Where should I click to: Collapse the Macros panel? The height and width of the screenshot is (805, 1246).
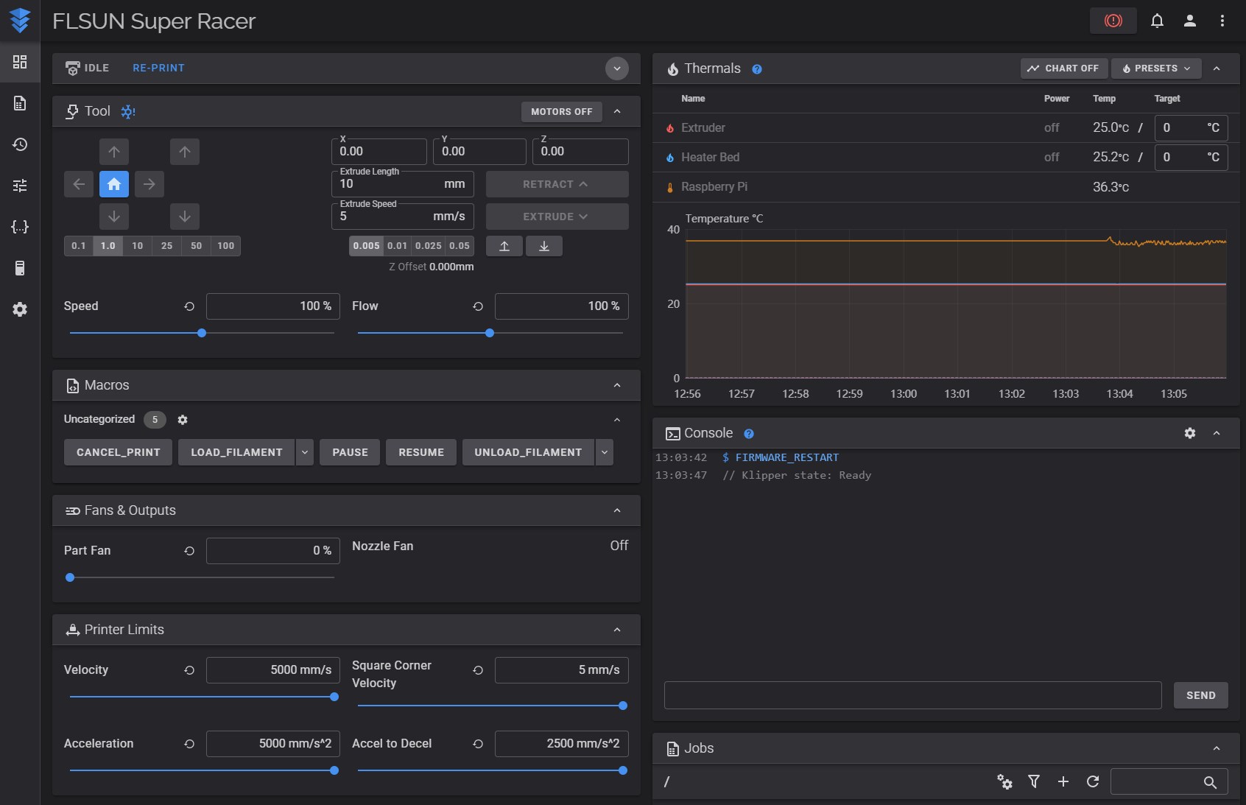[617, 385]
